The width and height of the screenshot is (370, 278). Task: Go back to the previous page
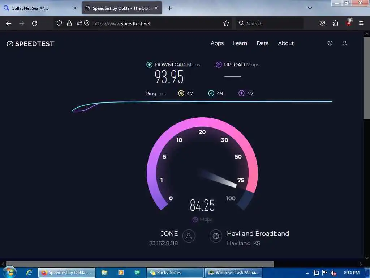(9, 24)
